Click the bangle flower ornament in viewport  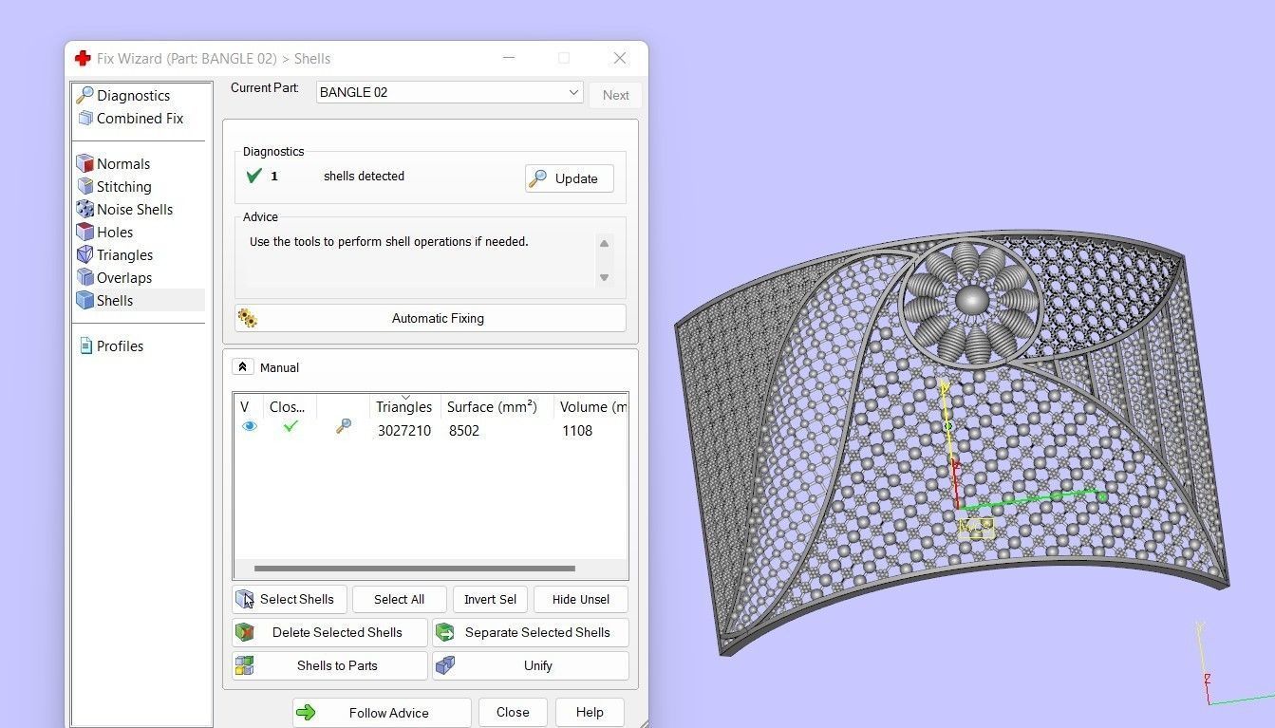[x=971, y=300]
